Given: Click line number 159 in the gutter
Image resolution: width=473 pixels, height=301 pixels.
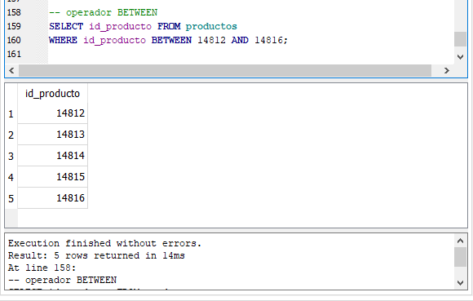Looking at the screenshot, I should click(14, 26).
